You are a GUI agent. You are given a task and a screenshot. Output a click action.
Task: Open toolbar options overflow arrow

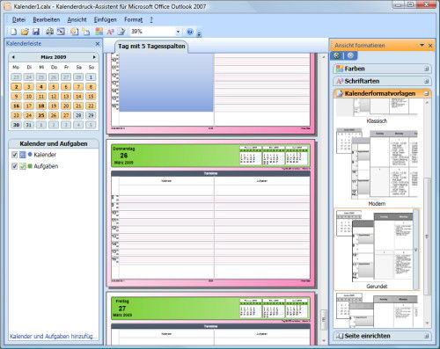pos(199,33)
